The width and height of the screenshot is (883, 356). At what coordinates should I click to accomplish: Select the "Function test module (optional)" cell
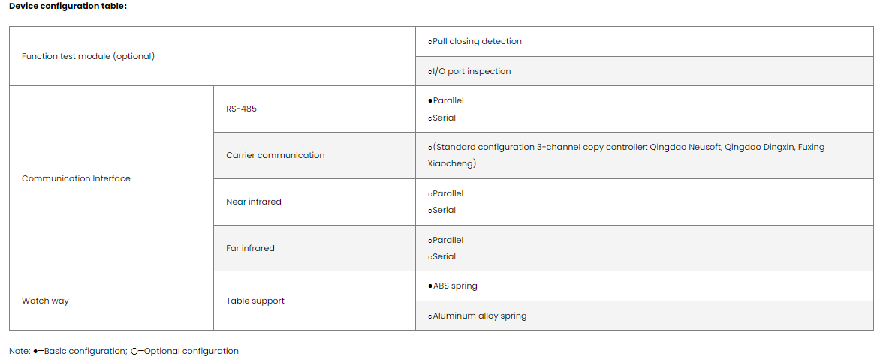[x=88, y=56]
